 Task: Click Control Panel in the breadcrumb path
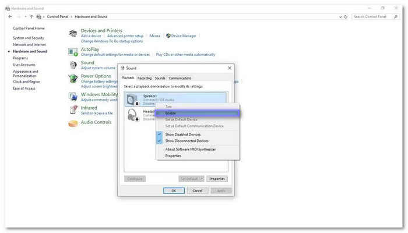pos(58,17)
